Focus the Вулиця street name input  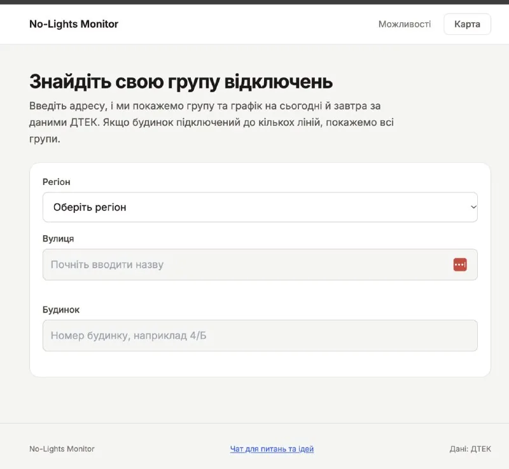pos(260,264)
